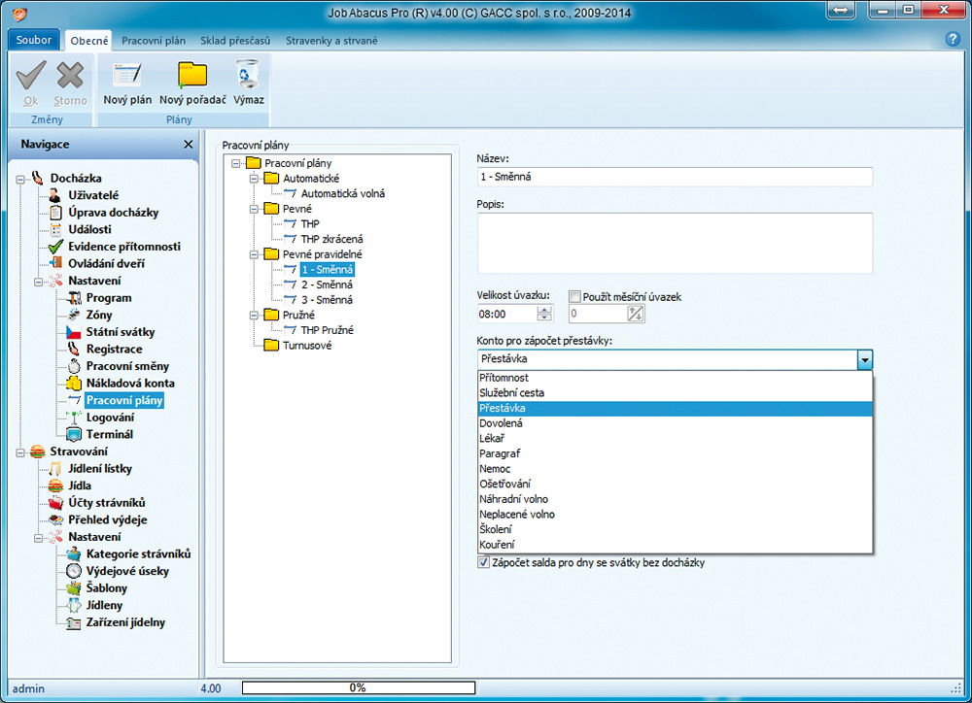
Task: Click the Ok checkmark icon in Změny
Action: pyautogui.click(x=31, y=76)
